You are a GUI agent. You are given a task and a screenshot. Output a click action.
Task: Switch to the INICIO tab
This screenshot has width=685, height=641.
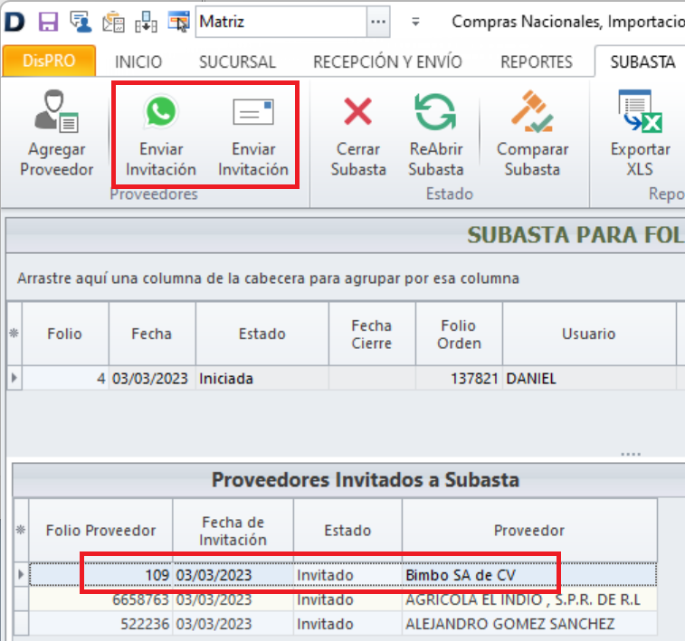point(138,62)
